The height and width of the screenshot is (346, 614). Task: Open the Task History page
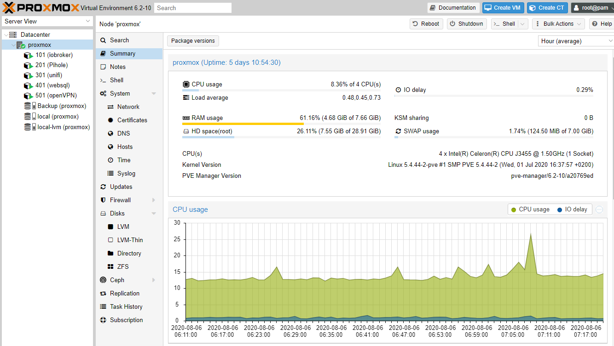point(129,306)
